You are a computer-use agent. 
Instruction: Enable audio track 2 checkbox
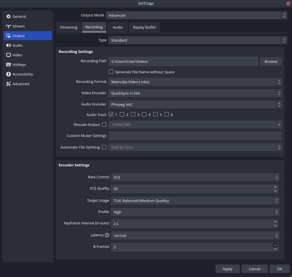[x=122, y=115]
